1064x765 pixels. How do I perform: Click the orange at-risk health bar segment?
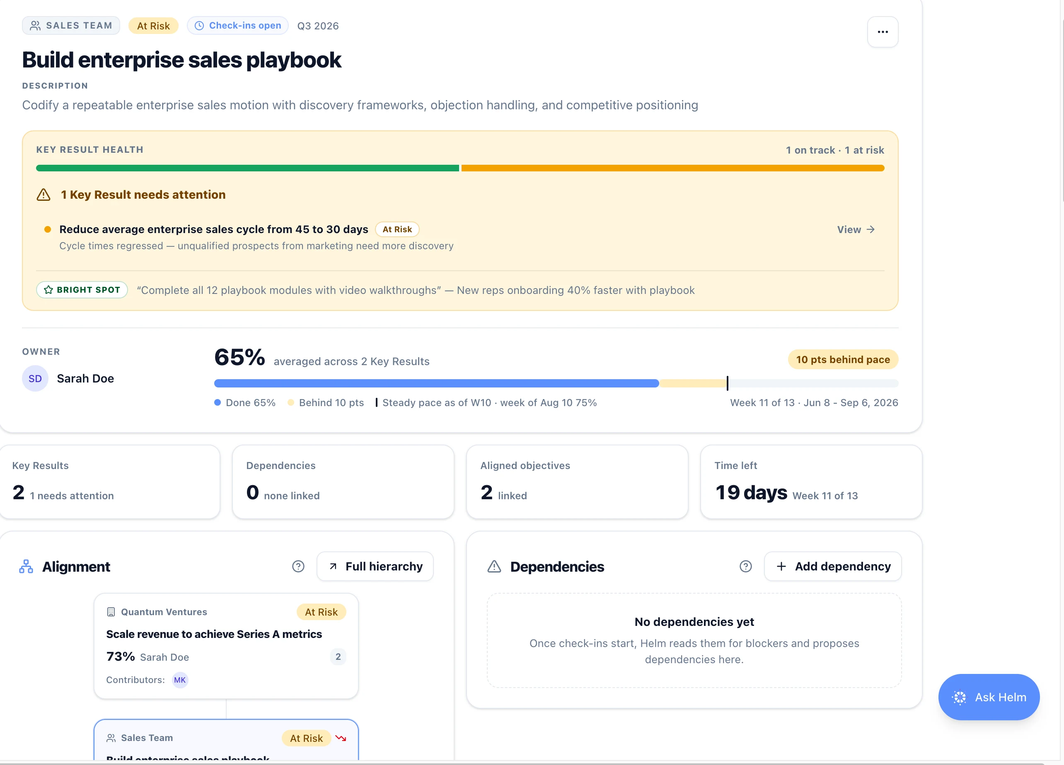673,168
